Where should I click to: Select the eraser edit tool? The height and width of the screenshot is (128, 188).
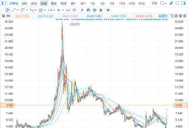click(x=82, y=10)
